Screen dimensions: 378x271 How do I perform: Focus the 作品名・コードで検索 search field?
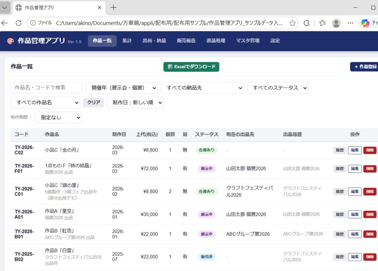pos(47,88)
